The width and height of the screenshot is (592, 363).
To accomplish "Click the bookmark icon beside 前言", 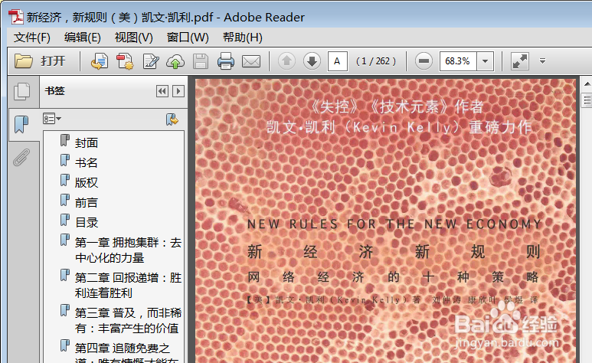I will tap(65, 200).
